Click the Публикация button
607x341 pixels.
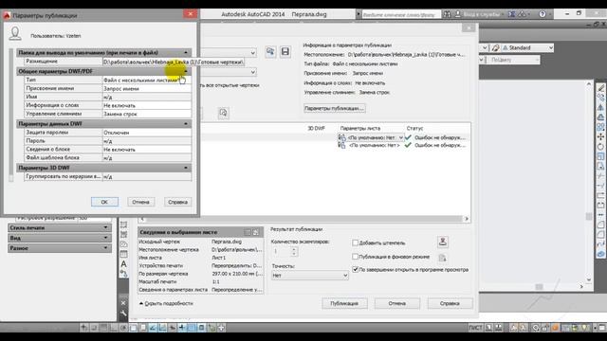[344, 303]
